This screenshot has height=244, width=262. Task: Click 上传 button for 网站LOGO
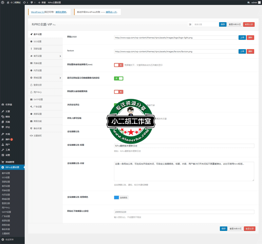[x=242, y=38]
